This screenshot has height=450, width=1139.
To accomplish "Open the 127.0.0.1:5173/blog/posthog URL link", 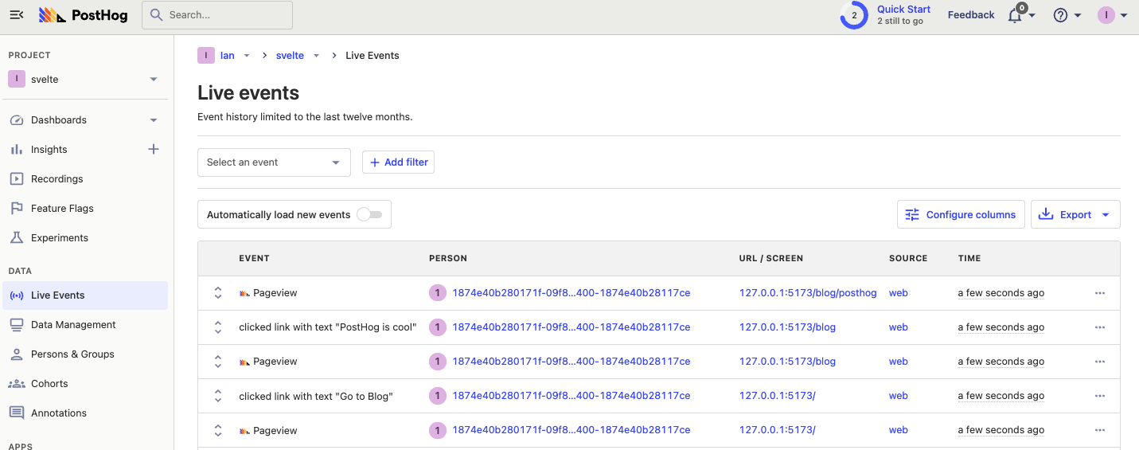I will [x=808, y=293].
